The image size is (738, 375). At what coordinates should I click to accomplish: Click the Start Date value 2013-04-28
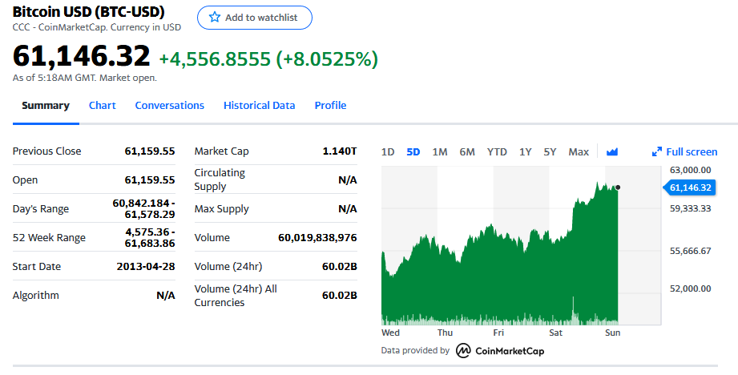tap(146, 266)
